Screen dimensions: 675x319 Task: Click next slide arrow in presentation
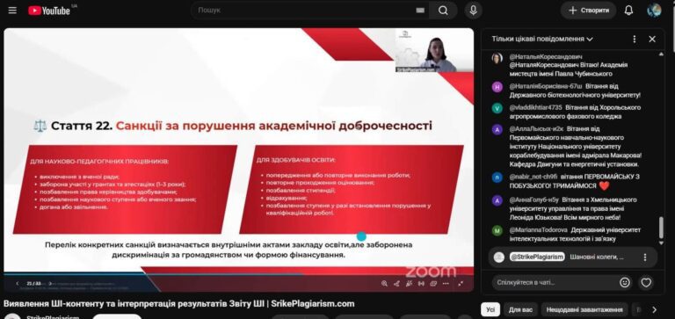point(50,283)
